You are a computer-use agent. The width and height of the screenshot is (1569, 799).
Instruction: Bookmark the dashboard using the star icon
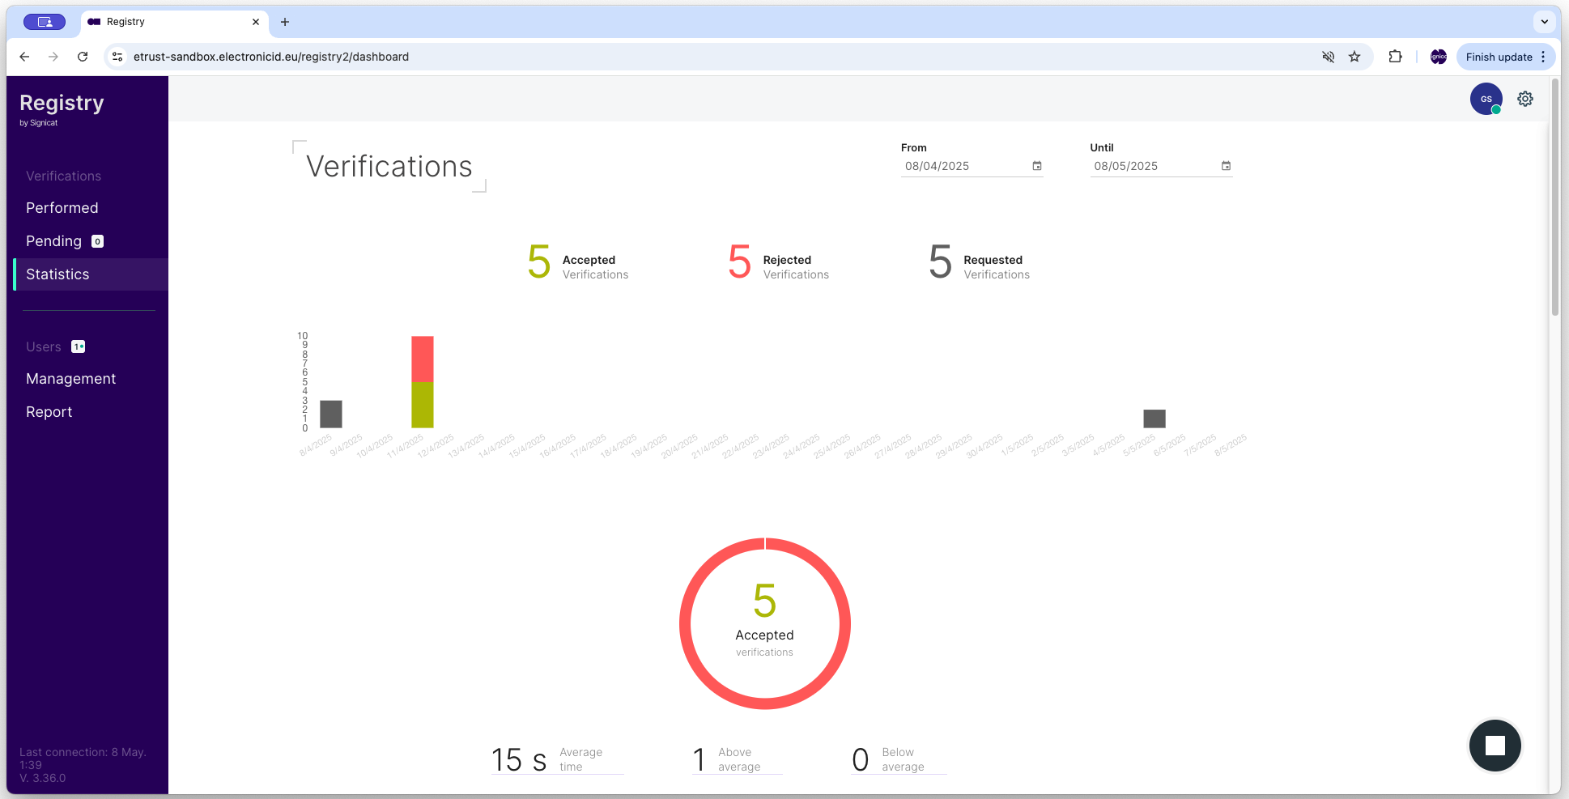coord(1354,57)
